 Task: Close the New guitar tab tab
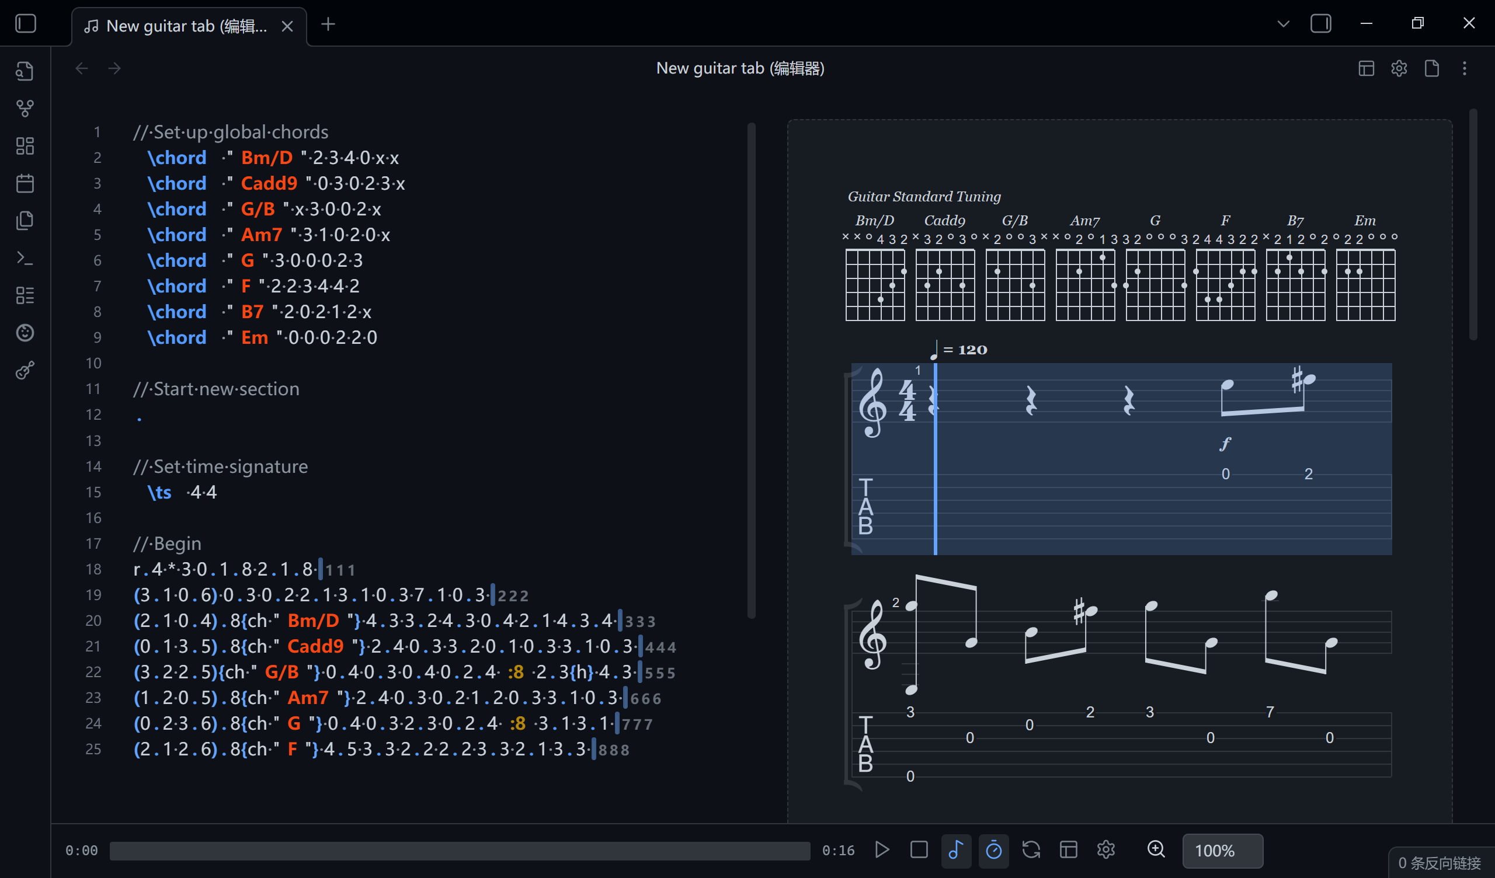tap(287, 26)
